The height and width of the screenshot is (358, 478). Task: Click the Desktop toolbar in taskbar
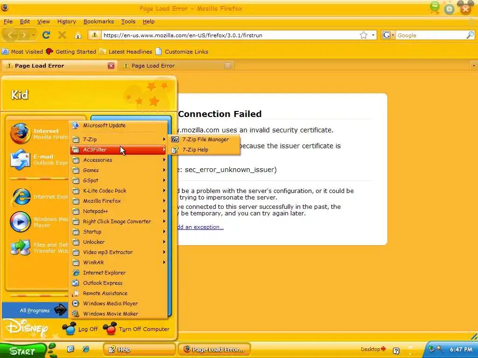click(x=373, y=349)
